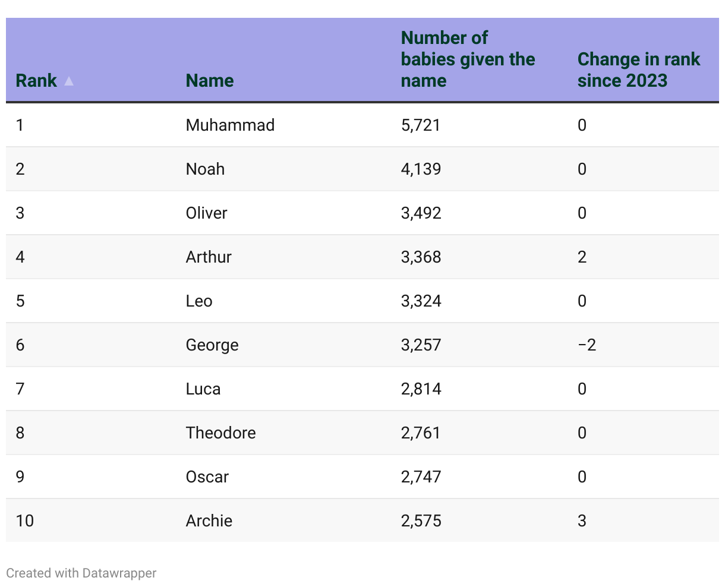Select the Leo name cell
Image resolution: width=725 pixels, height=587 pixels.
tap(199, 301)
